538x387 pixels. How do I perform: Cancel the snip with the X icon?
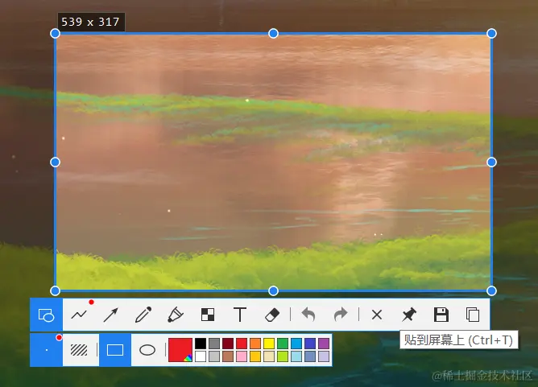point(377,315)
